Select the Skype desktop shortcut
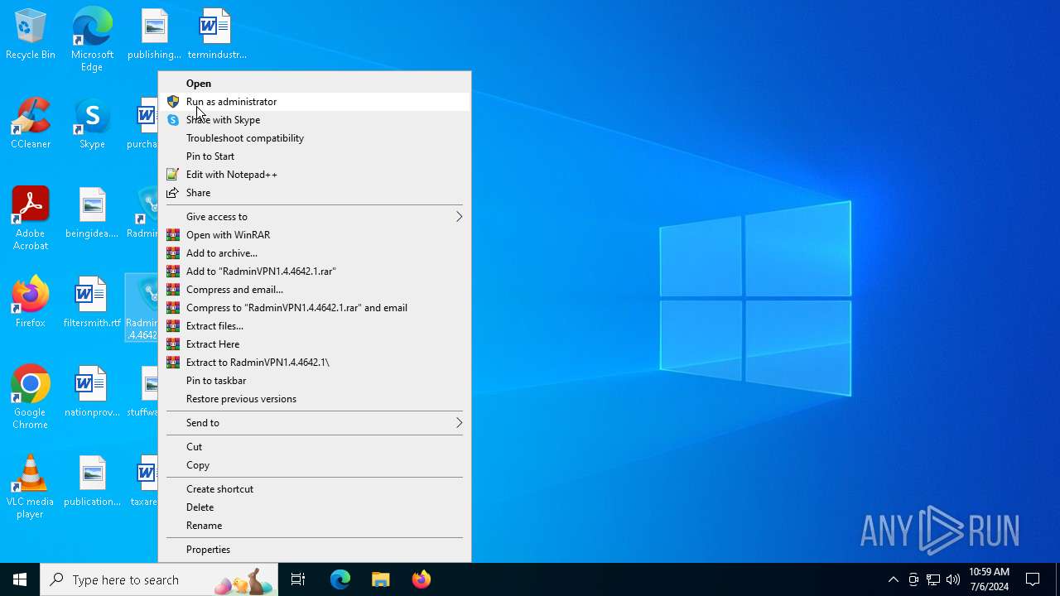Image resolution: width=1060 pixels, height=596 pixels. click(92, 124)
